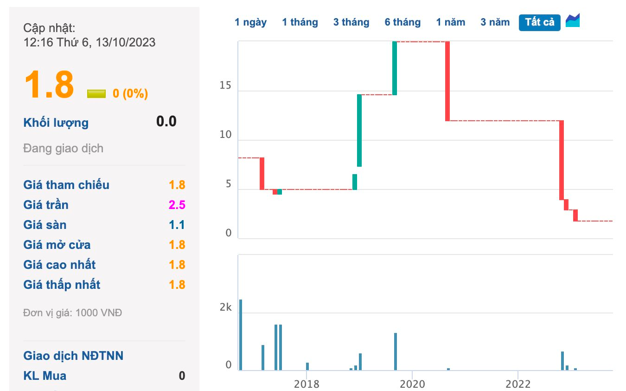626x391 pixels.
Task: Choose the 1 năm time range
Action: click(451, 22)
